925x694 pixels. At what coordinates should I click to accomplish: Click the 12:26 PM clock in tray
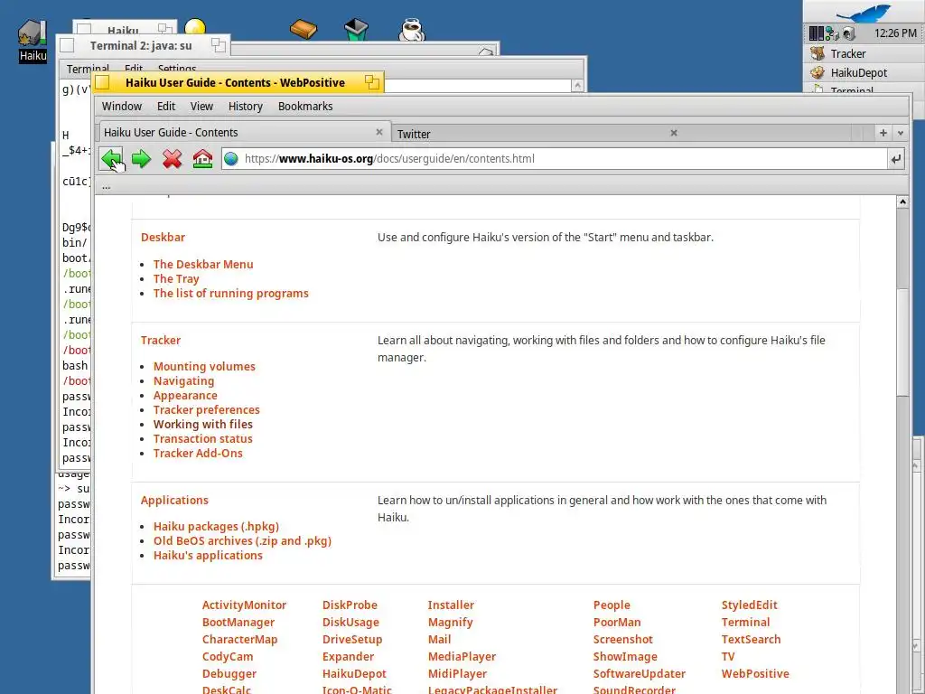895,33
